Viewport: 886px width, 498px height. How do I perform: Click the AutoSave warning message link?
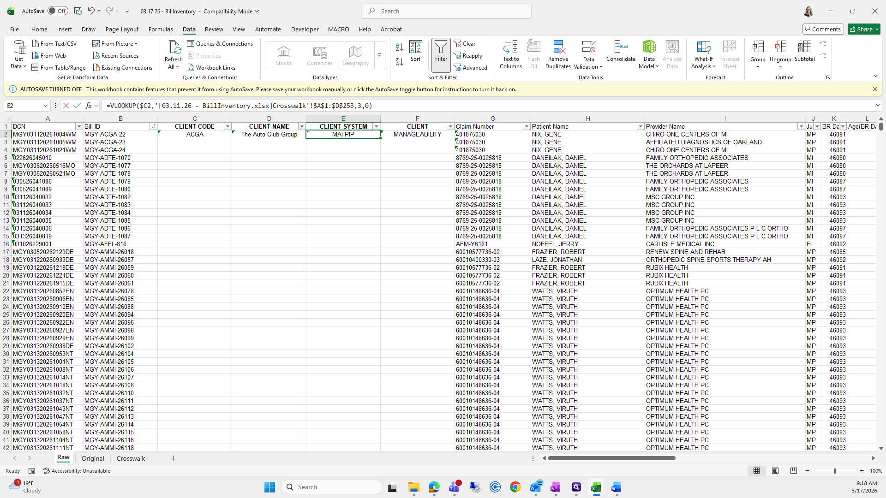pyautogui.click(x=301, y=89)
